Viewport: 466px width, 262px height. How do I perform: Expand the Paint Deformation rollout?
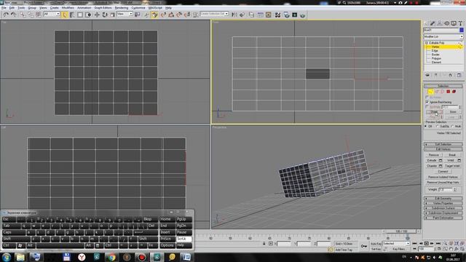(443, 218)
